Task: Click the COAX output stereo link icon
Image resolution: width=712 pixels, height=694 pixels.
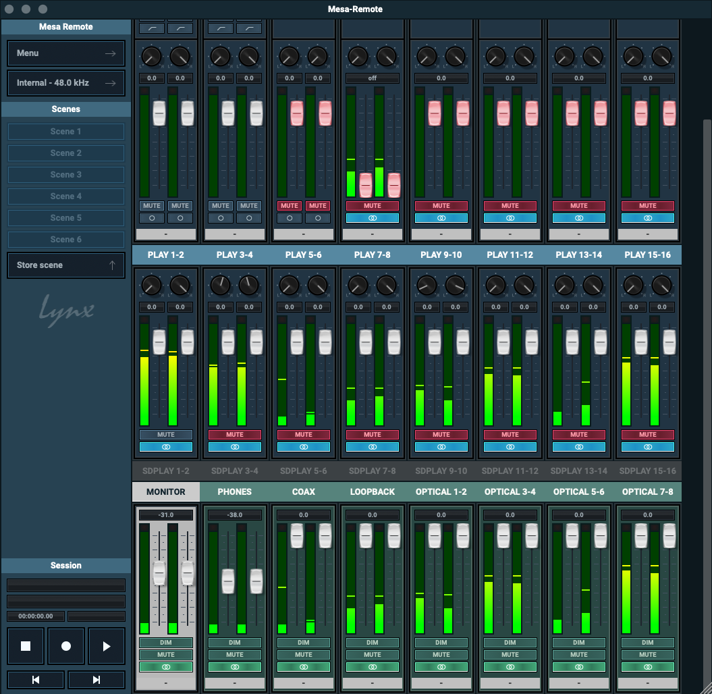Action: (x=303, y=667)
